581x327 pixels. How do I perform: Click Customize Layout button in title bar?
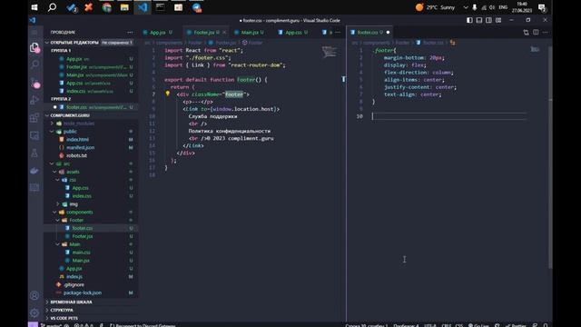pyautogui.click(x=498, y=20)
